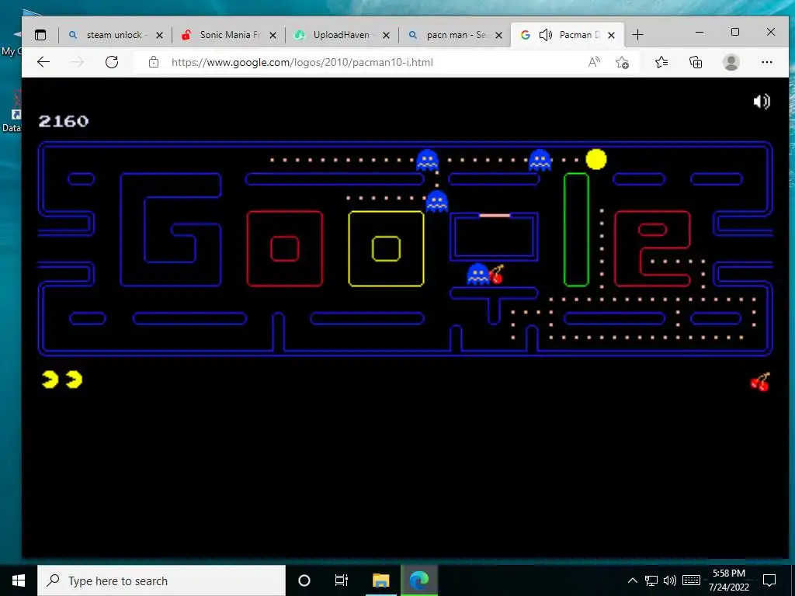Click the cherry fruit in the maze

(x=497, y=274)
